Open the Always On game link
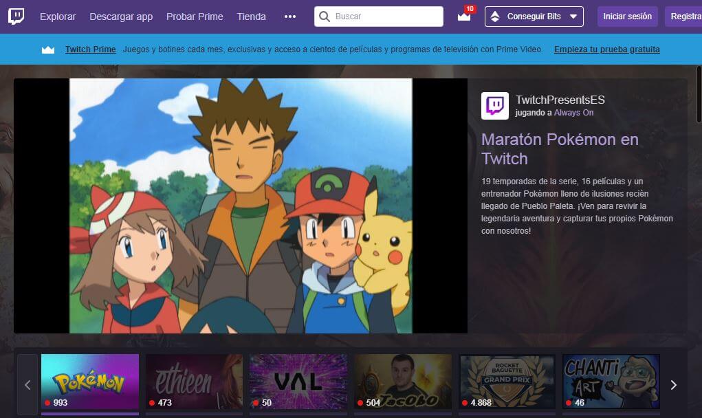Screen dimensions: 702x418 click(573, 113)
